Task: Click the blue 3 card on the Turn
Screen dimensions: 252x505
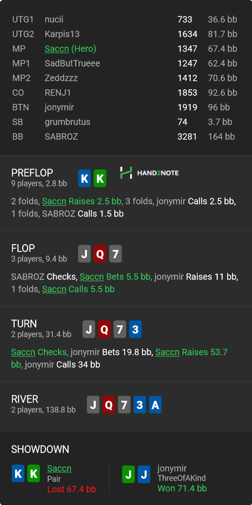Action: click(135, 329)
